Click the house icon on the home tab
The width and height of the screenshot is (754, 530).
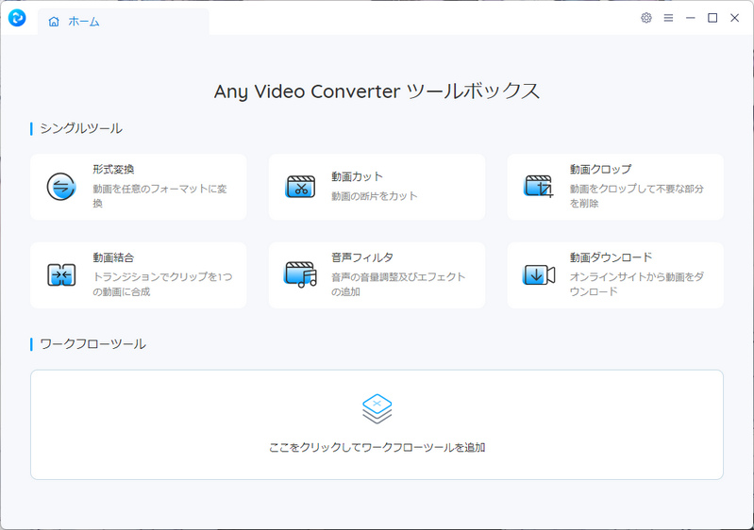click(54, 22)
